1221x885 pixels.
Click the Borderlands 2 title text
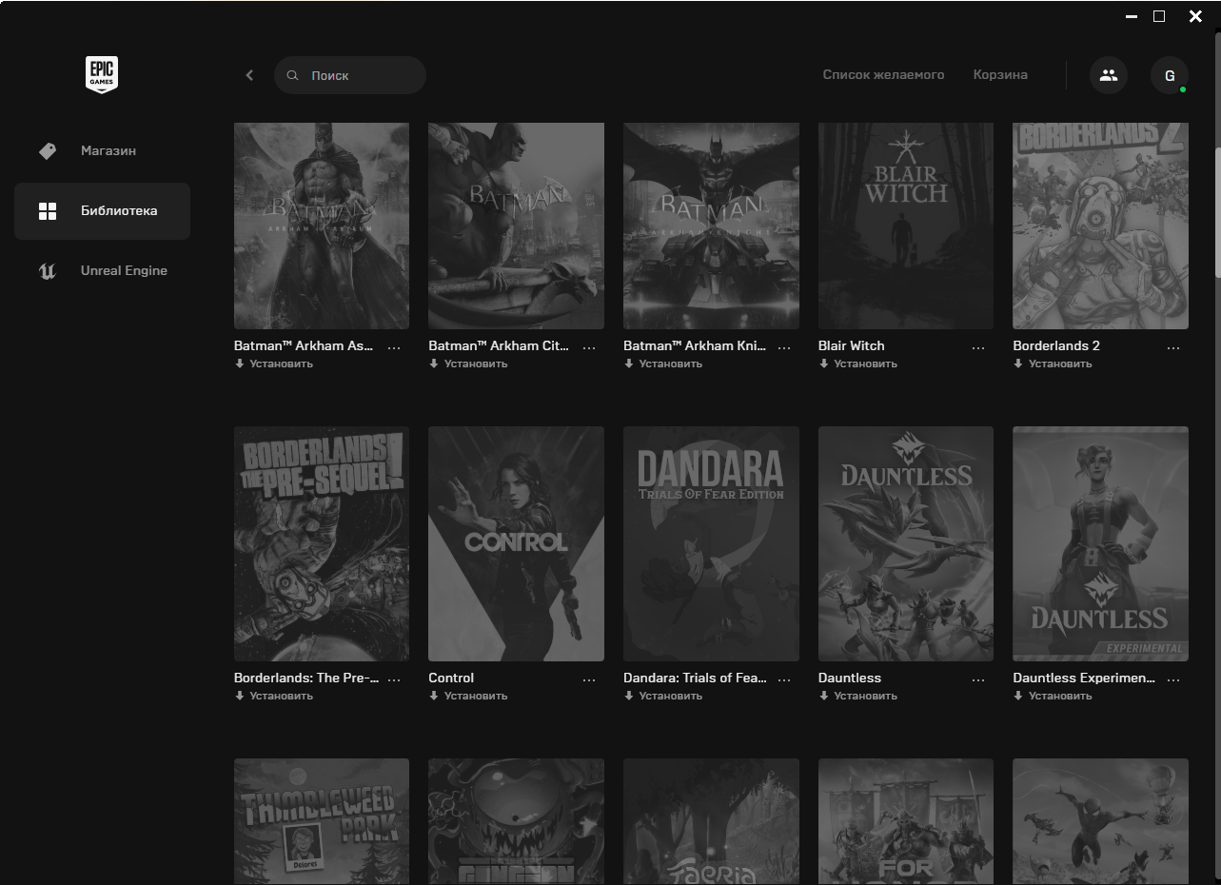(1056, 345)
